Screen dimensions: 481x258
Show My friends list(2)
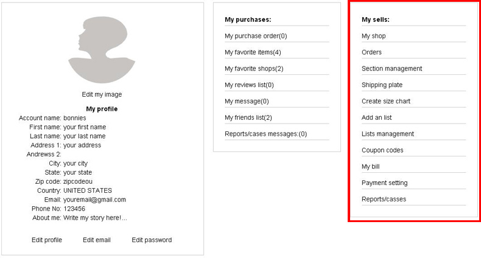(248, 117)
